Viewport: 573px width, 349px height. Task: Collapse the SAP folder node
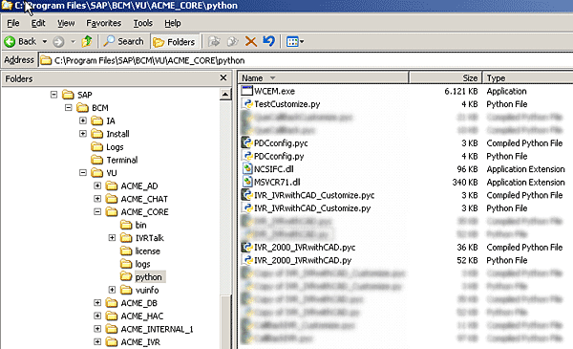[53, 95]
